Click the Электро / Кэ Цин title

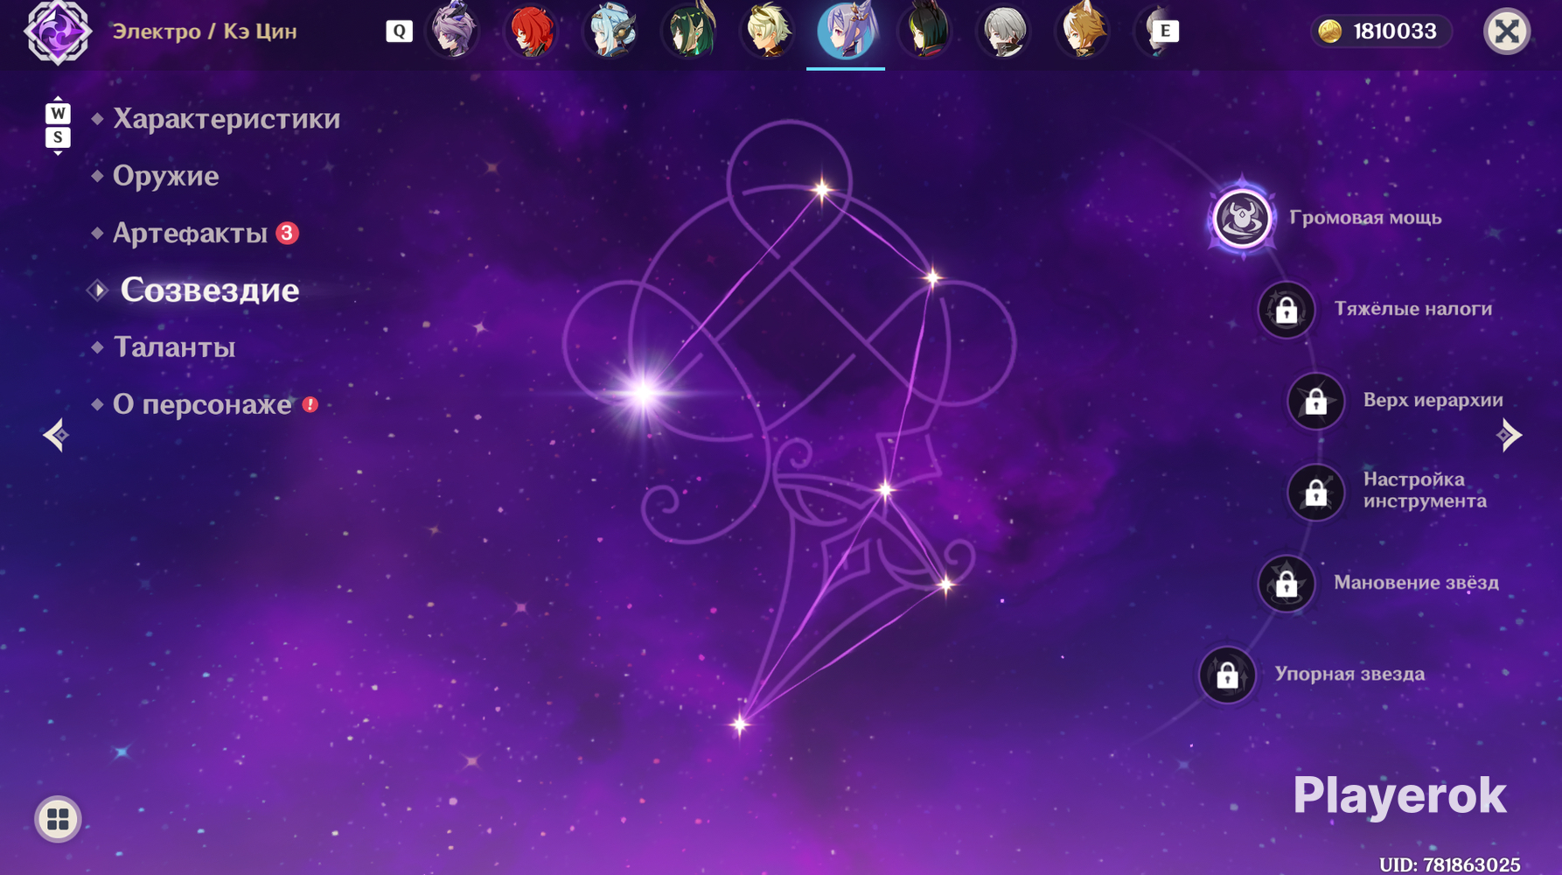click(x=205, y=31)
